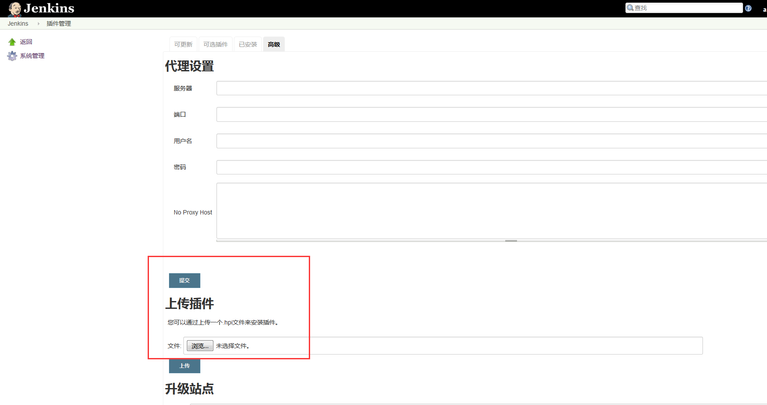Click the breadcrumb arrow after Jenkins
This screenshot has width=767, height=405.
click(38, 23)
